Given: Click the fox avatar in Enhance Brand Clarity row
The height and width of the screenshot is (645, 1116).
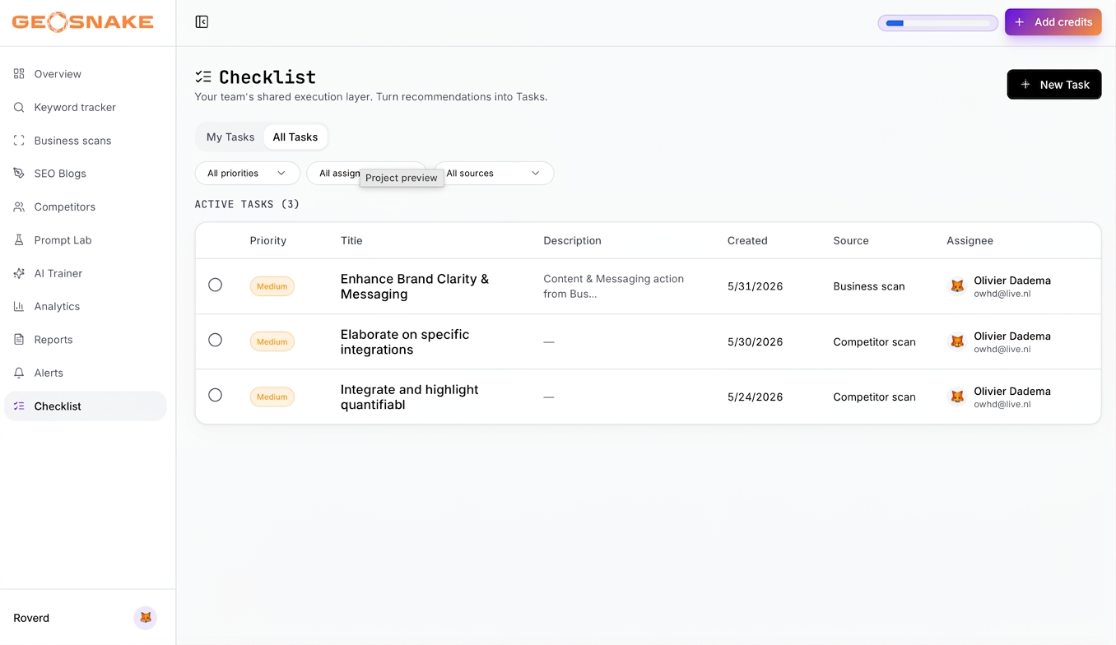Looking at the screenshot, I should [x=957, y=286].
